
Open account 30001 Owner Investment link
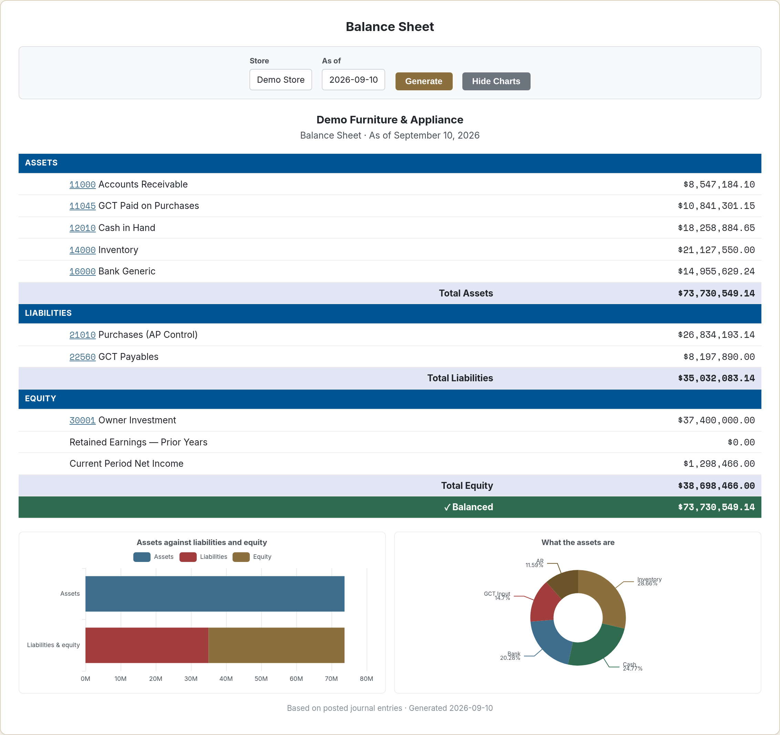(82, 420)
